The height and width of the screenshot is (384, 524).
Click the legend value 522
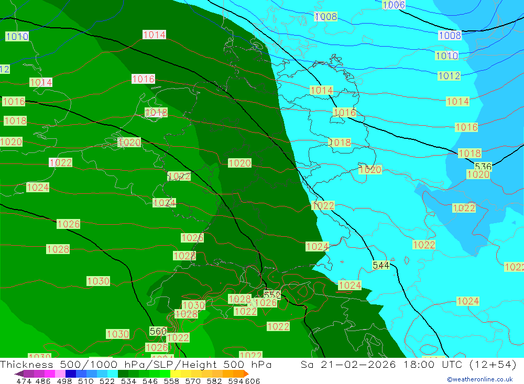[x=107, y=381]
